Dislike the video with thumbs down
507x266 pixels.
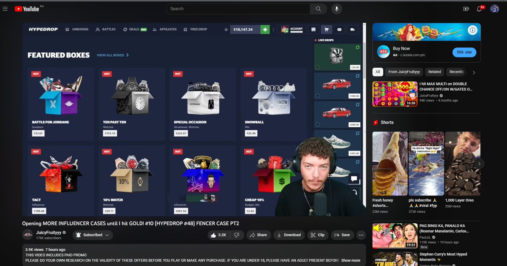pos(237,235)
